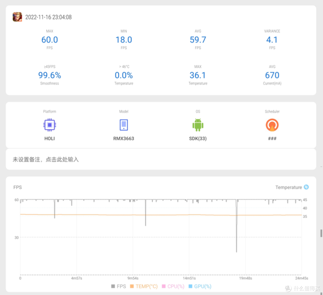Image resolution: width=323 pixels, height=295 pixels.
Task: Click the deepest FPS drop near 19m
Action: coord(237,227)
